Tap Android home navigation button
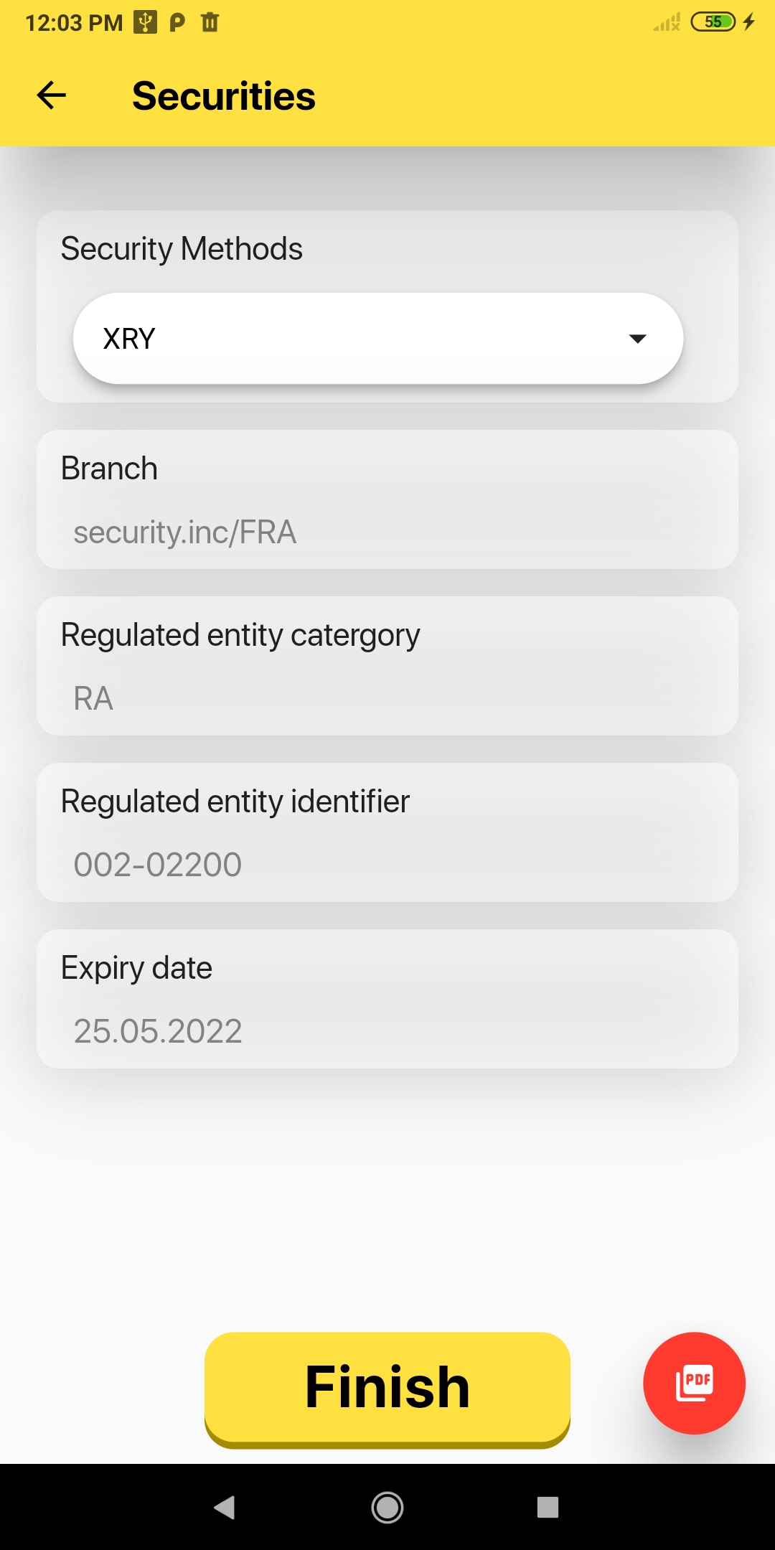Image resolution: width=775 pixels, height=1550 pixels. (387, 1507)
